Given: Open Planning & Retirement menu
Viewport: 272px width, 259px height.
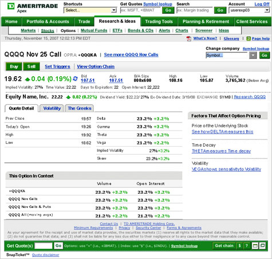Looking at the screenshot, I should tap(206, 22).
